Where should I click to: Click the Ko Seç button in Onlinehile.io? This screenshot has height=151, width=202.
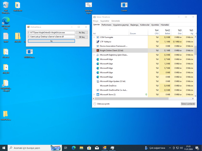[82, 33]
